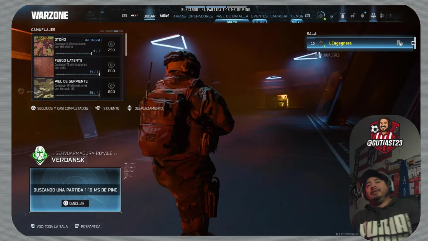Click the Sala heading
The width and height of the screenshot is (428, 241).
point(312,34)
